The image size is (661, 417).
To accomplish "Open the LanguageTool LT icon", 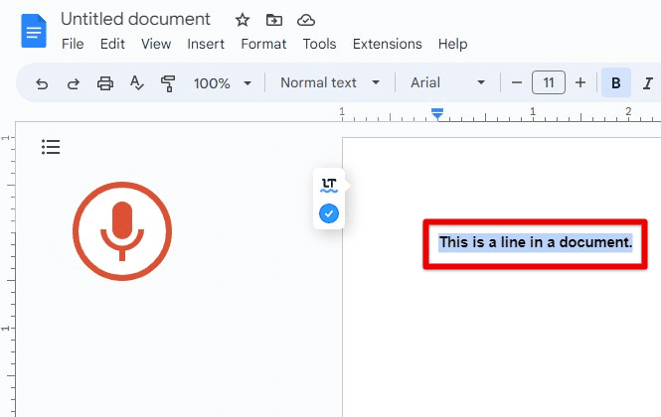I will pyautogui.click(x=329, y=185).
